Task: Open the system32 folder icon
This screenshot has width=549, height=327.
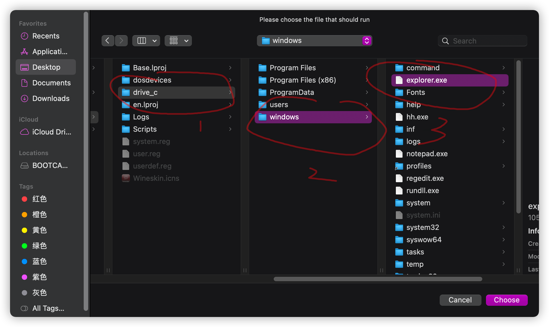Action: click(x=399, y=227)
